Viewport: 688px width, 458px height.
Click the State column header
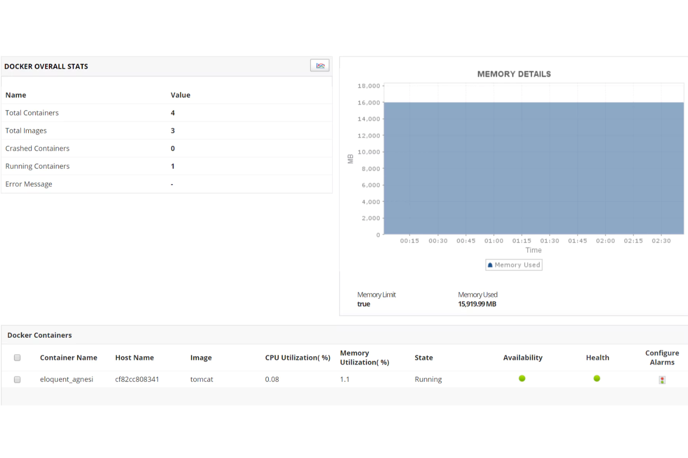click(x=423, y=357)
